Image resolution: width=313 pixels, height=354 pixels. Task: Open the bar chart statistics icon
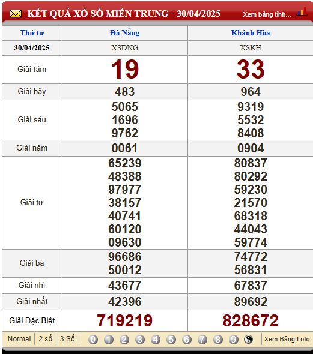(302, 11)
